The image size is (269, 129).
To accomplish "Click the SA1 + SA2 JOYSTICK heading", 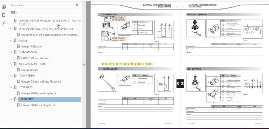I will 196,15.
